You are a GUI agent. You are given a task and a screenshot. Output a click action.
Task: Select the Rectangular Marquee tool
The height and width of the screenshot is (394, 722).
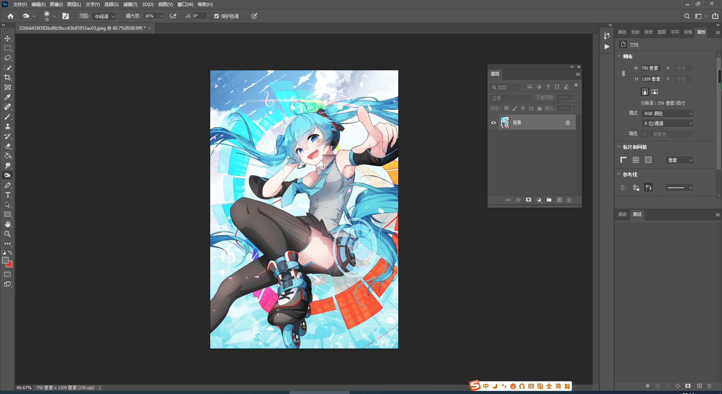pyautogui.click(x=8, y=48)
